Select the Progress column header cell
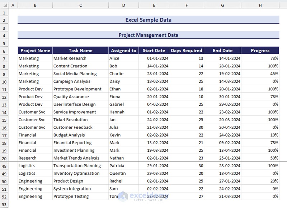287x208 pixels. point(260,51)
